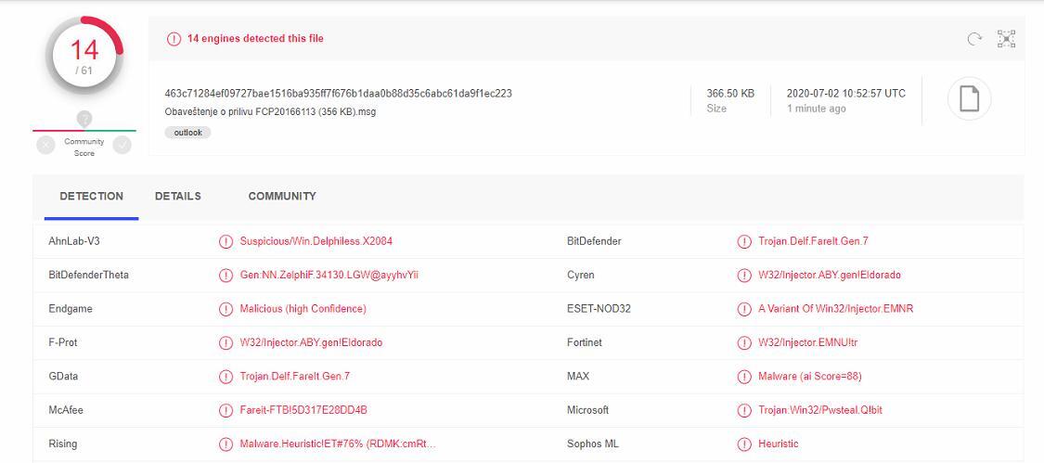Click the community score question mark marker
Viewport: 1044px width, 463px height.
click(x=84, y=119)
